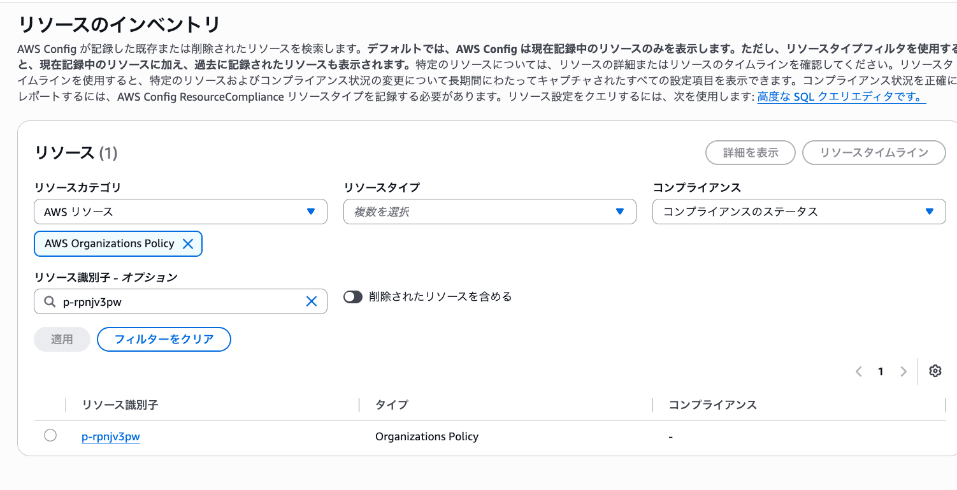Image resolution: width=957 pixels, height=490 pixels.
Task: Open the p-rpnjv3pw resource link
Action: click(111, 436)
